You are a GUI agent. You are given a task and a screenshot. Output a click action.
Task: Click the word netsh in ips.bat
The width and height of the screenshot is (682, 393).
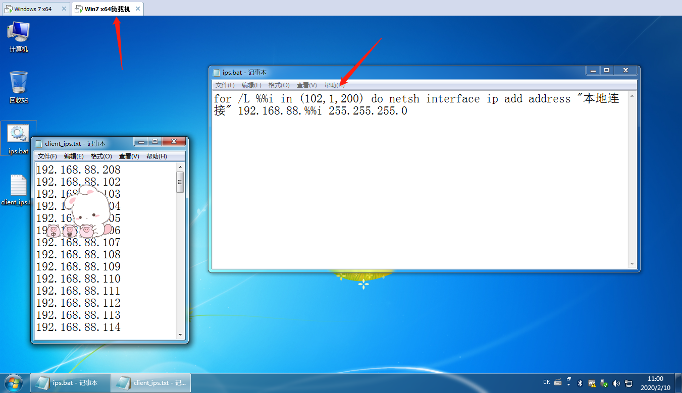click(x=404, y=99)
